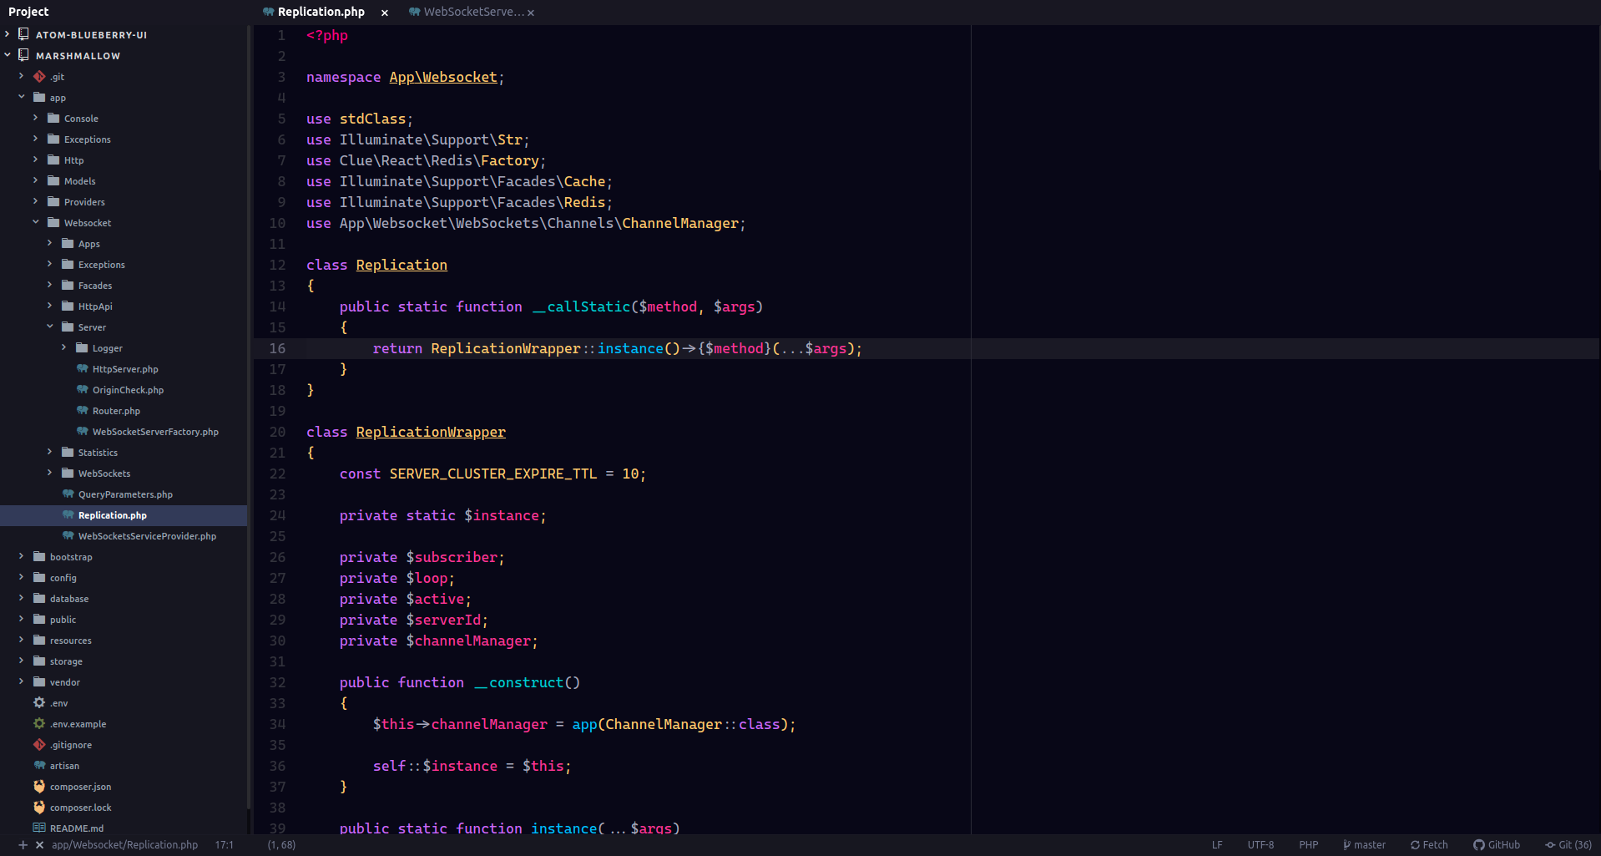This screenshot has height=856, width=1601.
Task: Click the composer icon beside composer.json
Action: (x=39, y=787)
